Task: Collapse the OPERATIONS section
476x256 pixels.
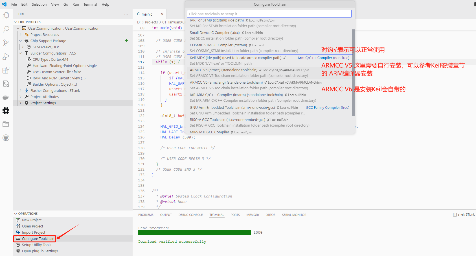Action: point(16,214)
